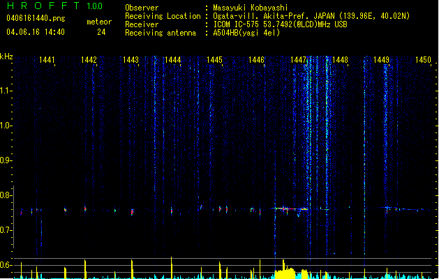Click the Receiver field label

pos(142,24)
